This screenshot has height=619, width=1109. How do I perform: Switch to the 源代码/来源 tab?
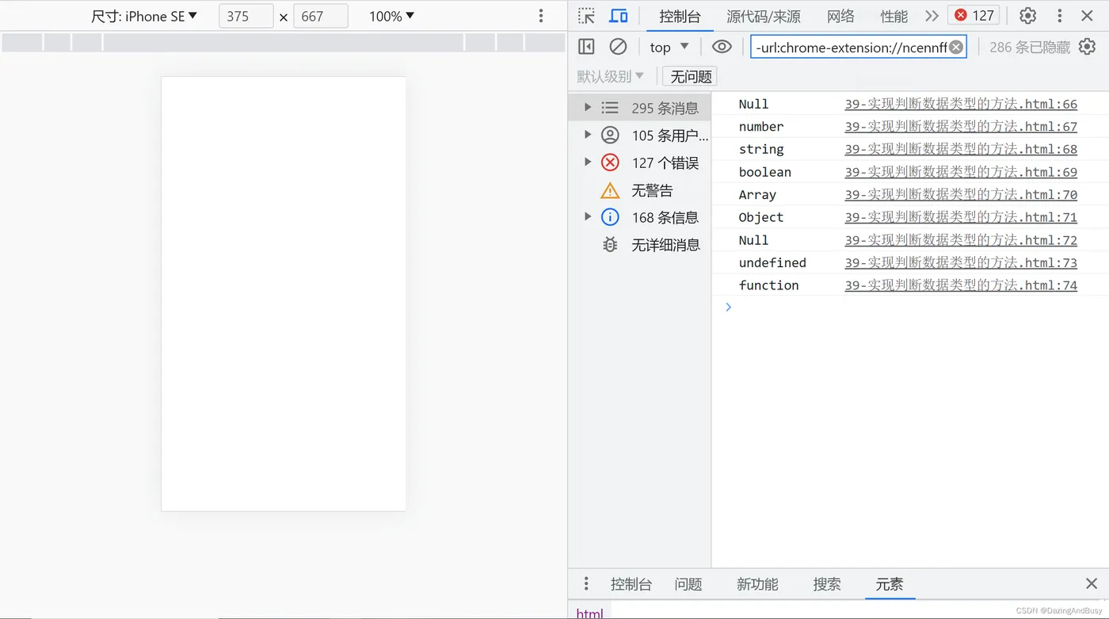[x=764, y=16]
